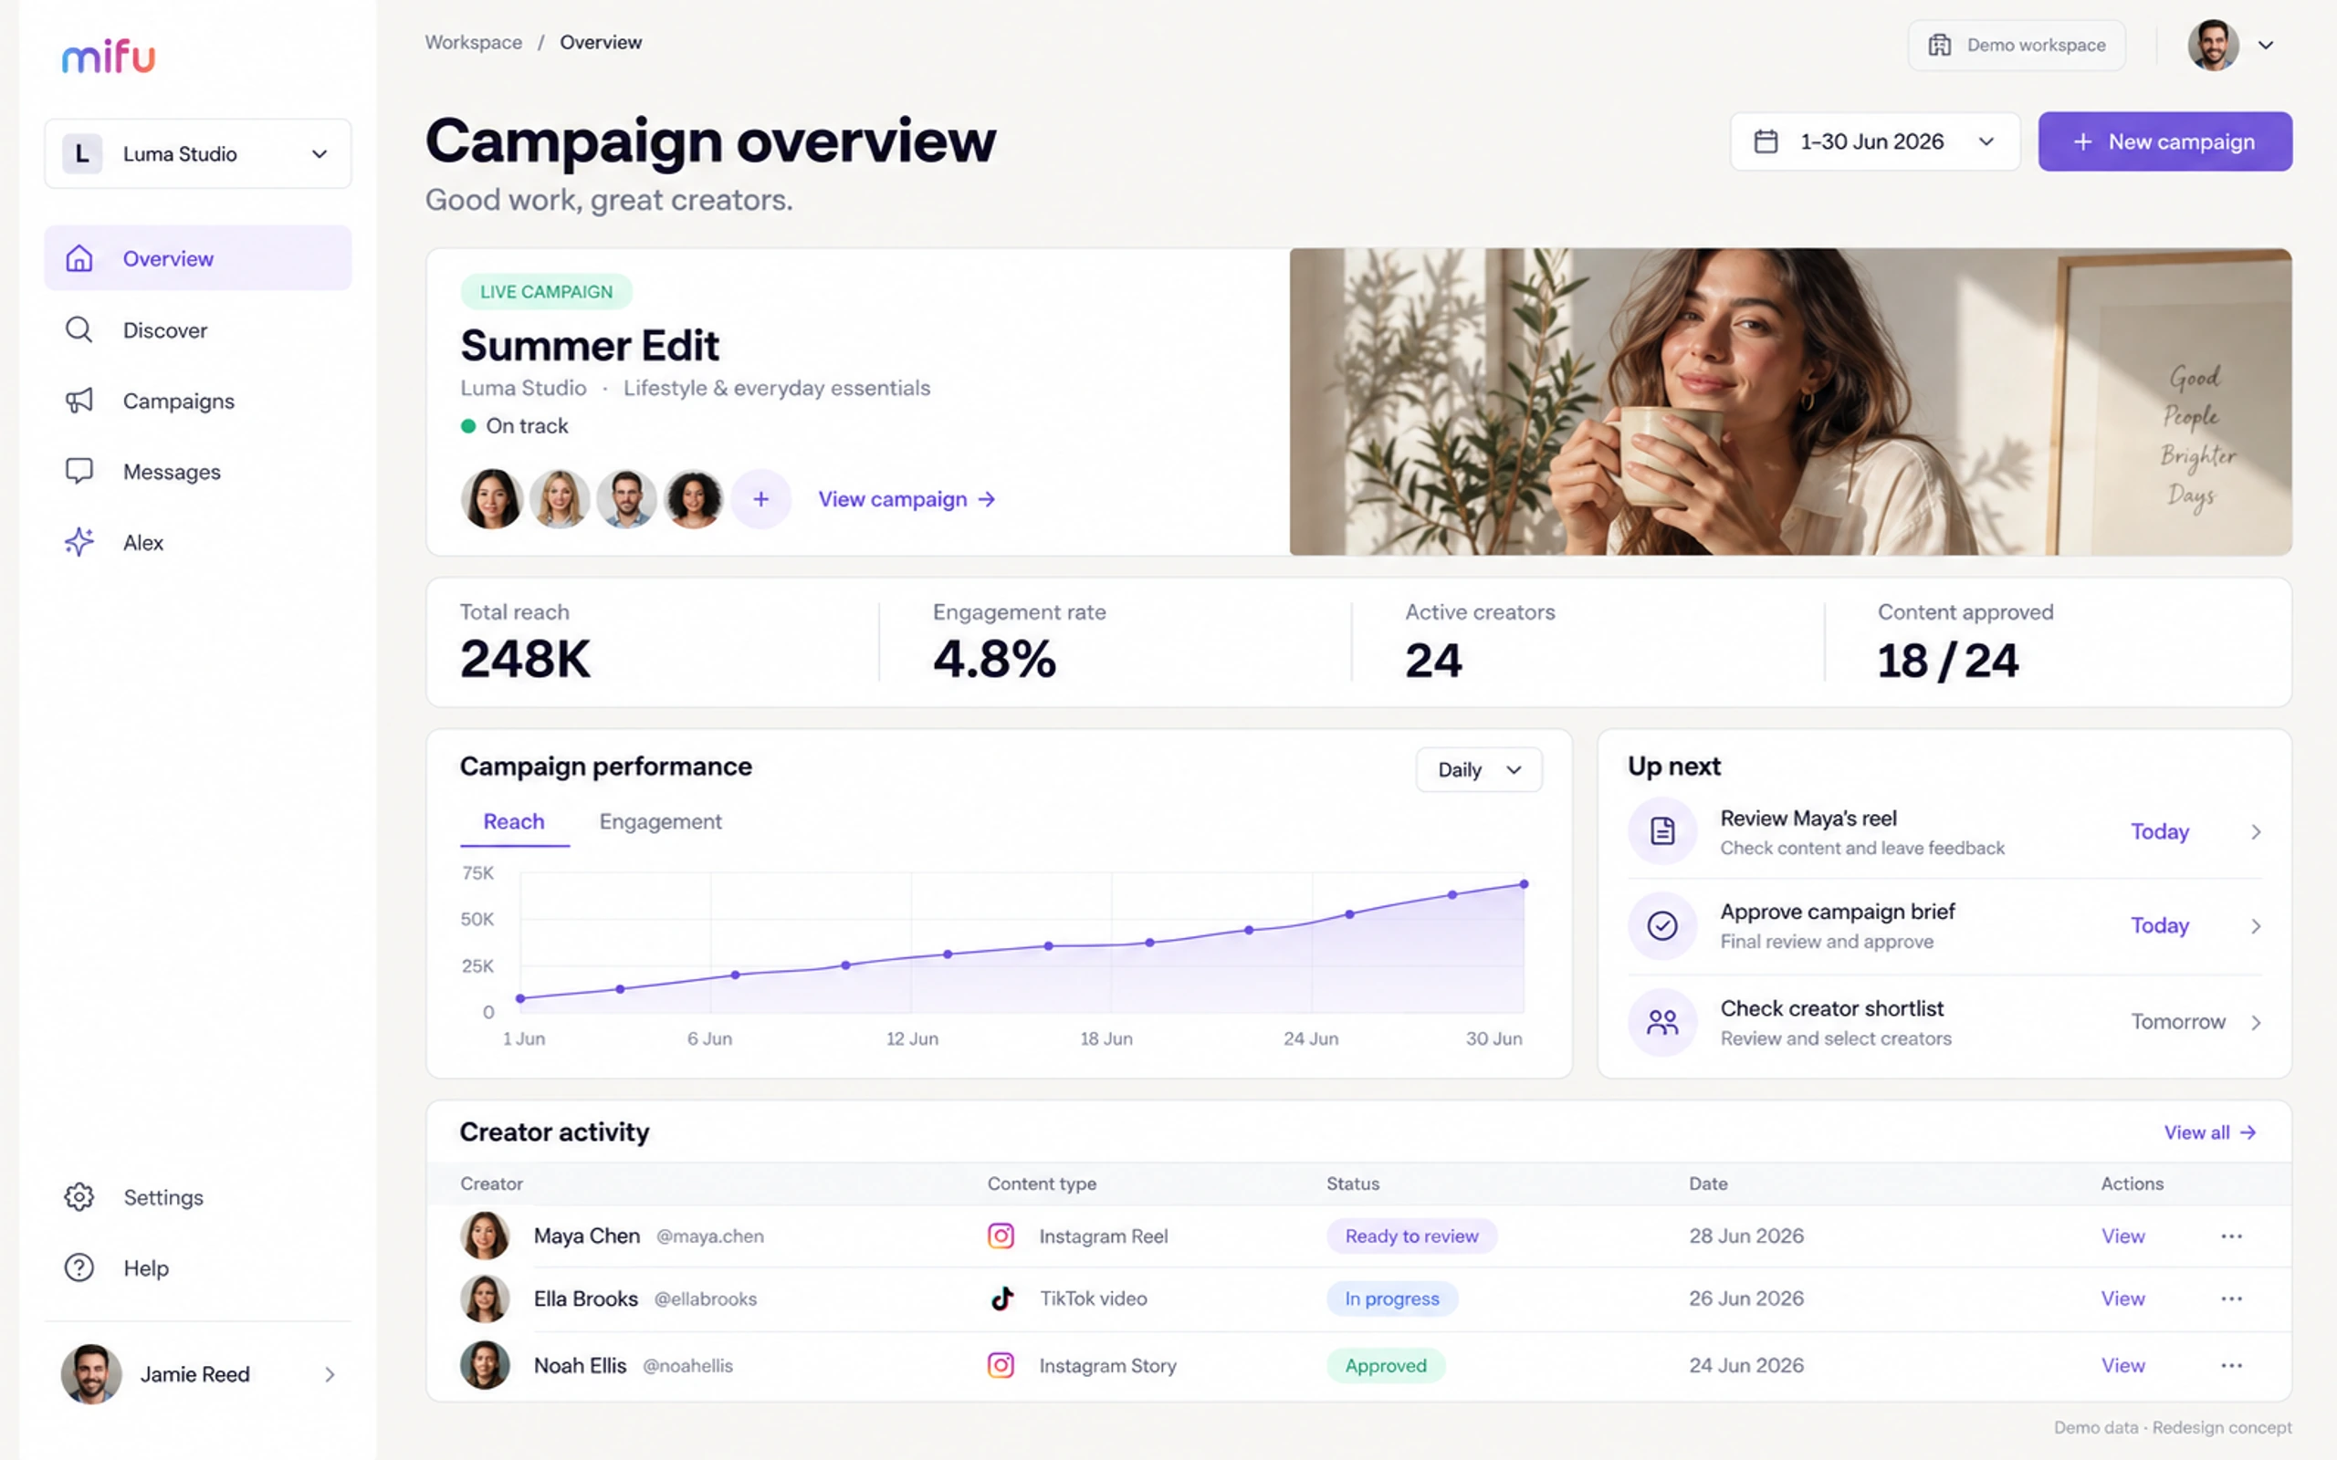The height and width of the screenshot is (1460, 2337).
Task: Click the 30 Jun data point on chart
Action: point(1524,883)
